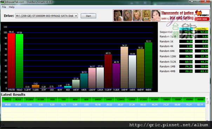Image resolution: width=212 pixels, height=129 pixels.
Task: Click the 512KW bar labeled 60.53
Action: (108, 71)
